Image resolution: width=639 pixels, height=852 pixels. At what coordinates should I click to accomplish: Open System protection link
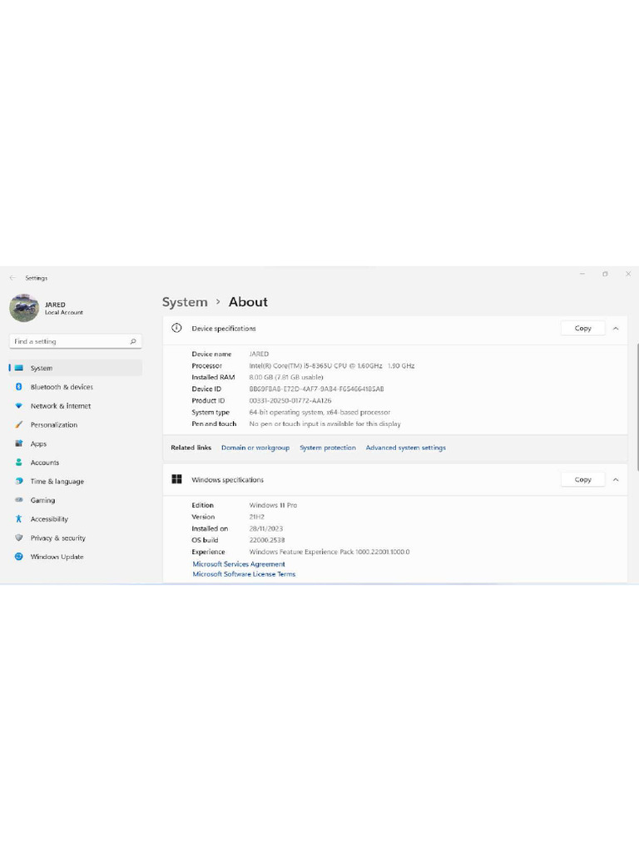pos(328,448)
